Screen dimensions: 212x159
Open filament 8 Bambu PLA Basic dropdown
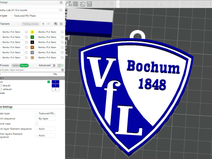(x=47, y=47)
